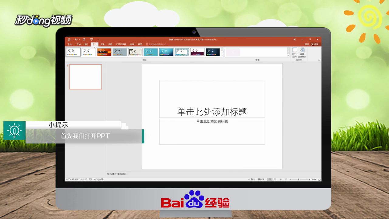This screenshot has height=219, width=389.
Task: Click the 设置背景格式 format background icon
Action: (x=302, y=53)
